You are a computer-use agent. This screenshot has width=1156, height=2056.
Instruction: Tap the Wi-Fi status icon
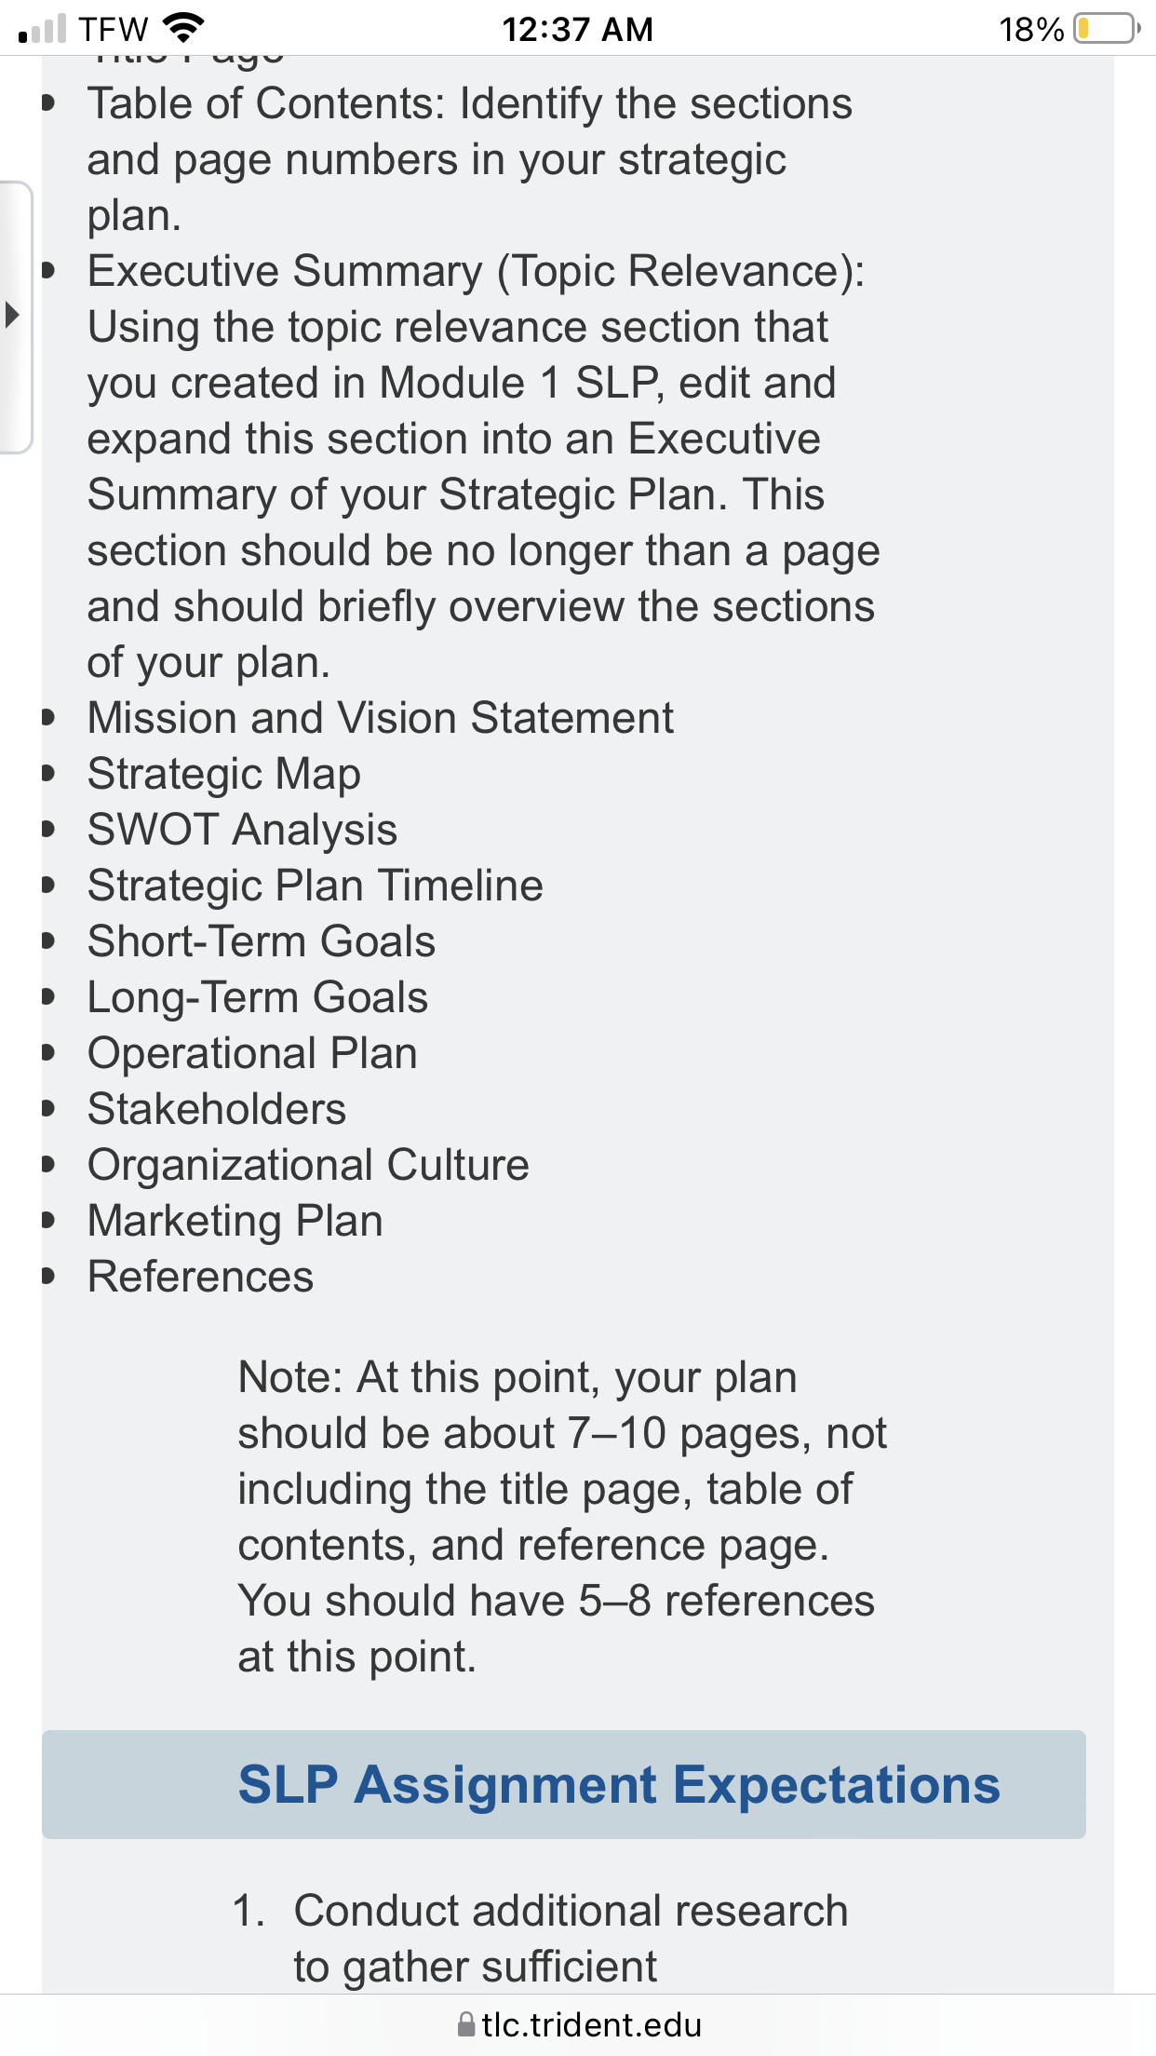[x=183, y=29]
